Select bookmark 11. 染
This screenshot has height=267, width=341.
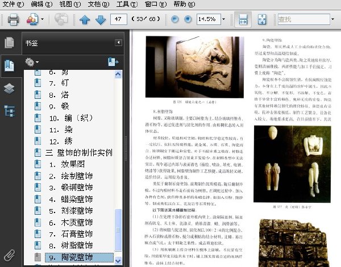pos(61,130)
